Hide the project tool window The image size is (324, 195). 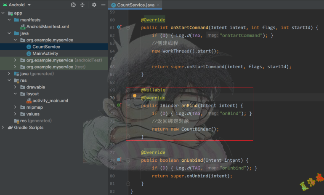pos(103,5)
